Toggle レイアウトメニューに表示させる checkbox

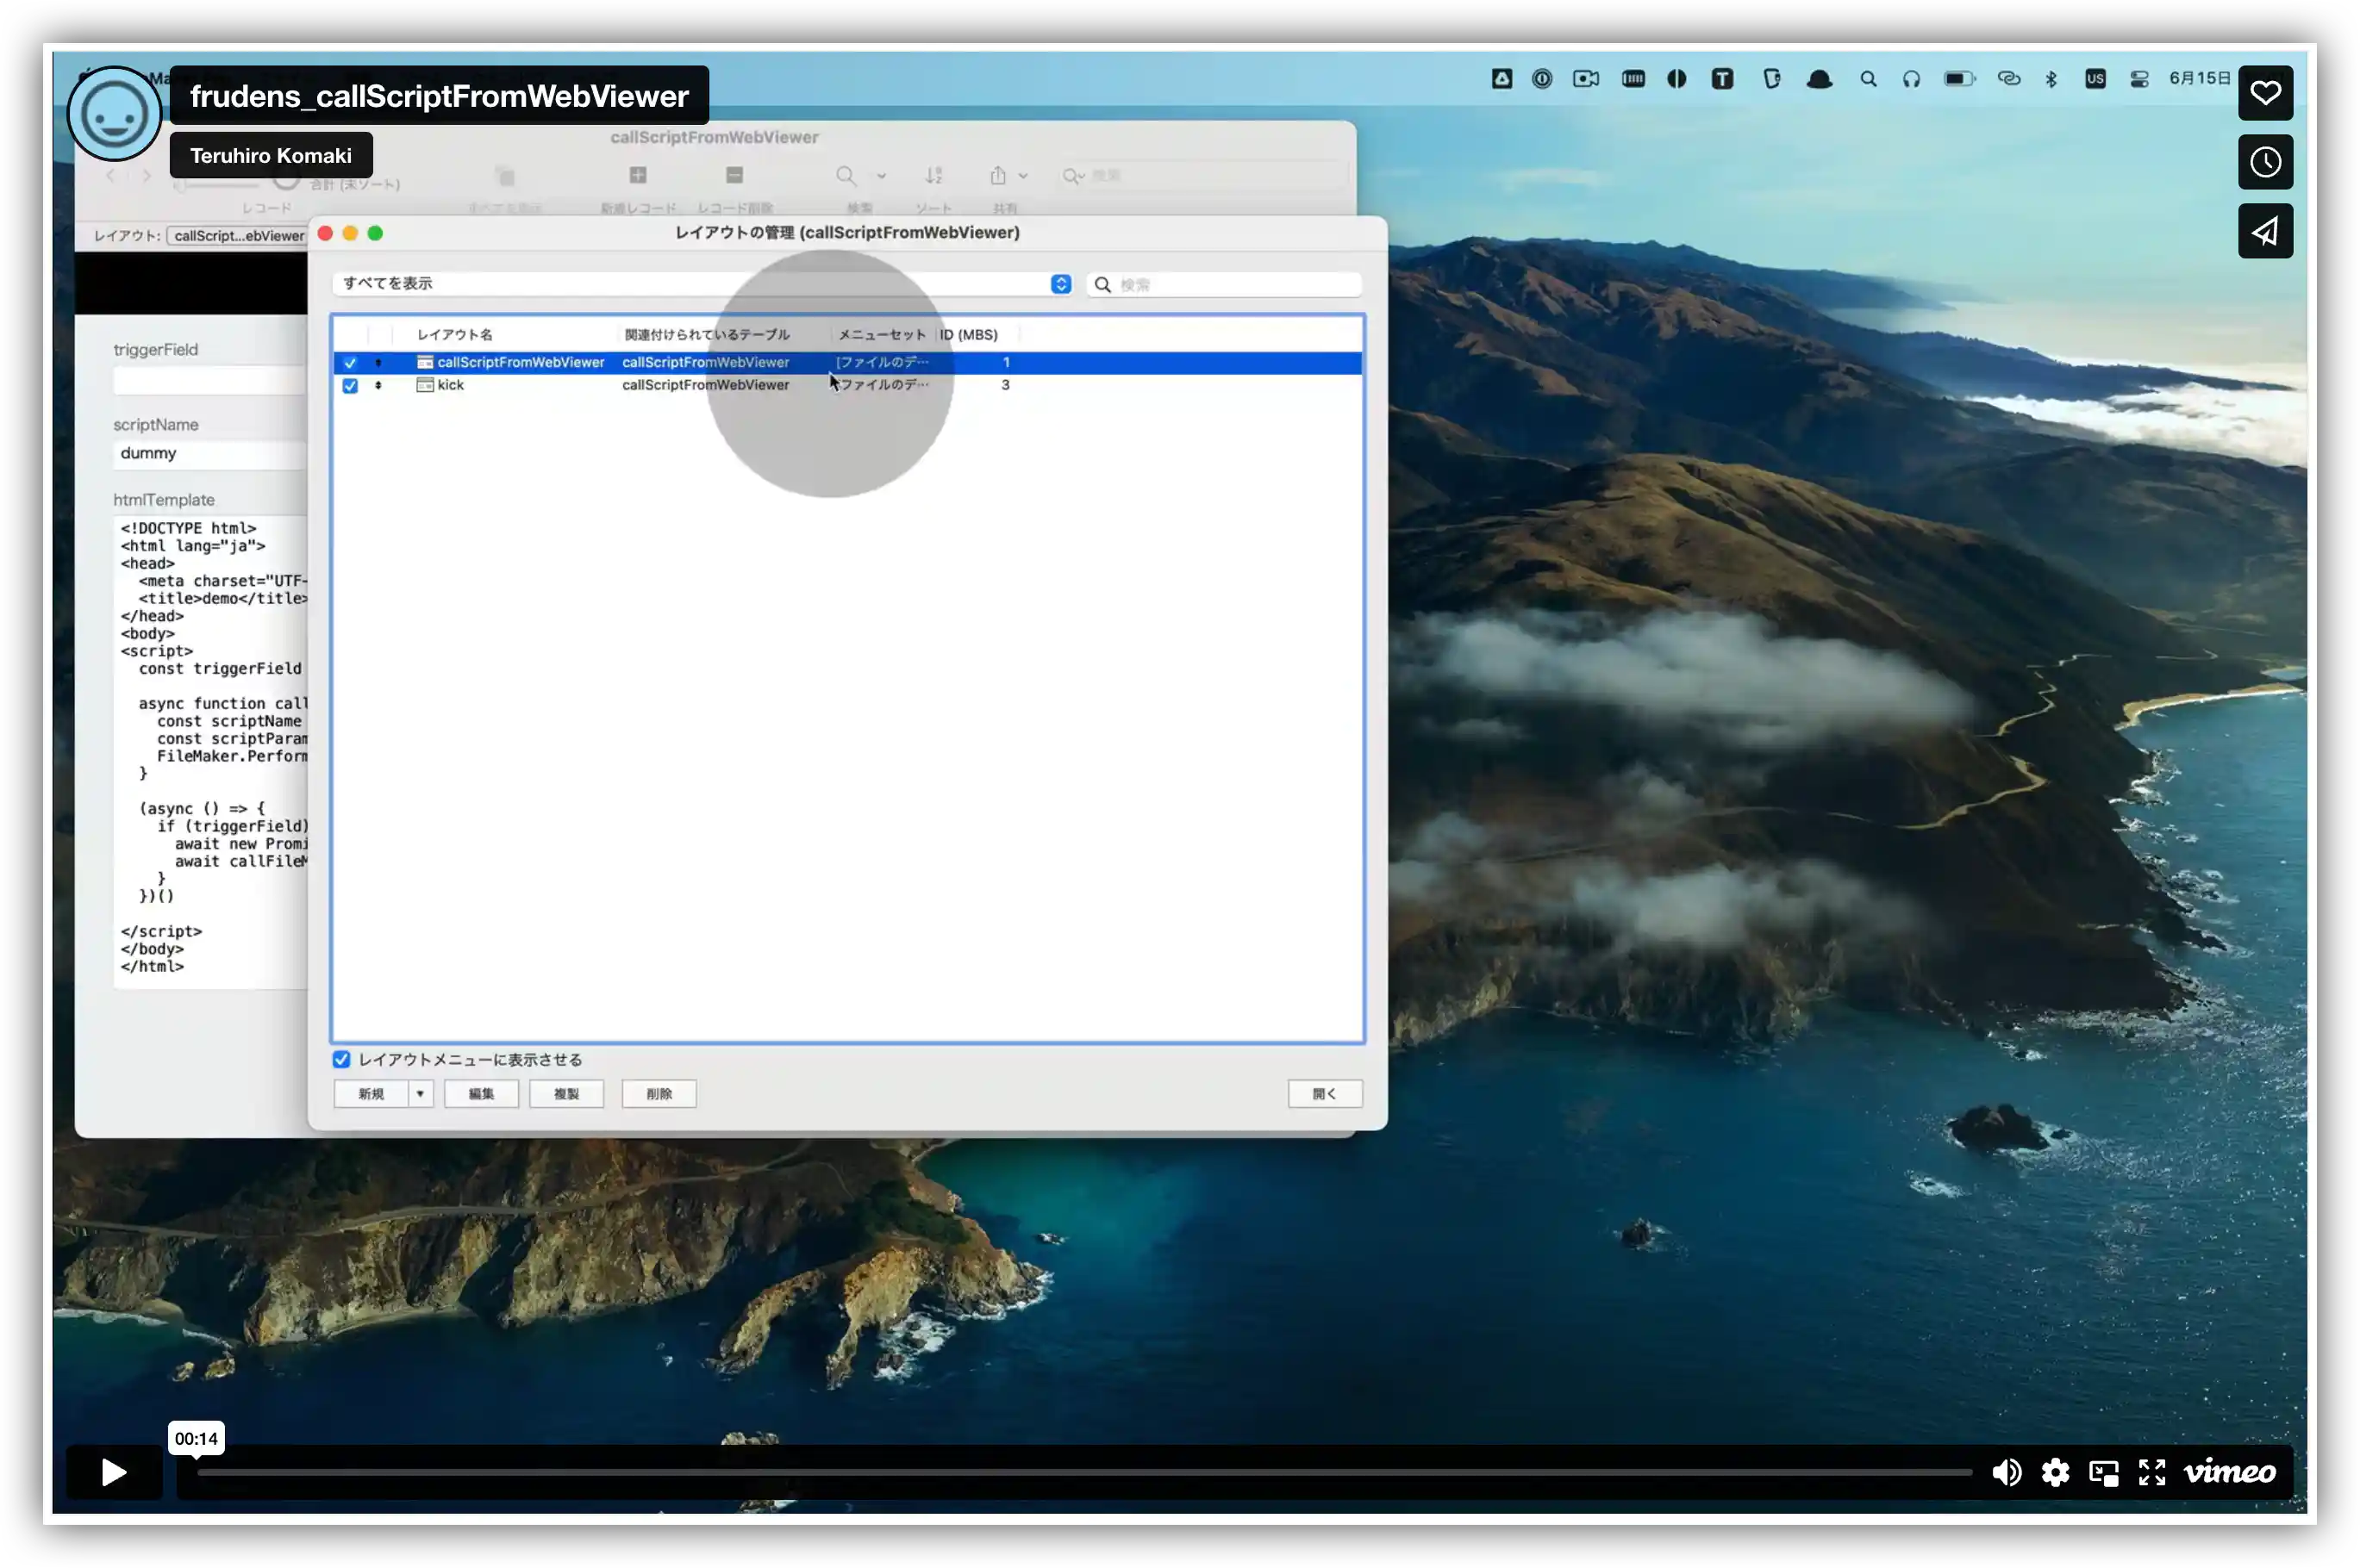click(342, 1059)
